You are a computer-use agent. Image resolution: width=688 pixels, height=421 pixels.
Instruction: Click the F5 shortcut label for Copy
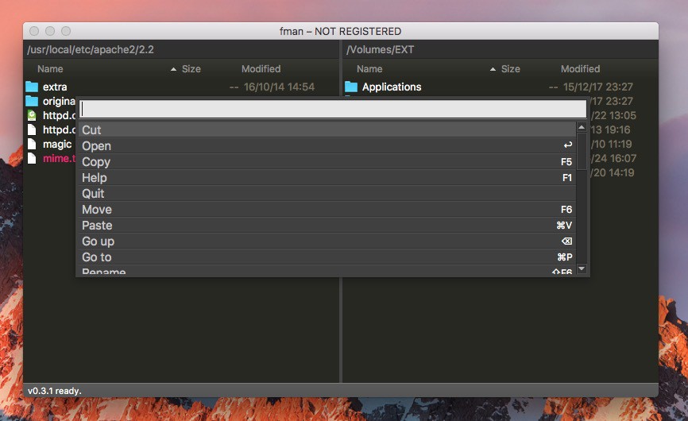[566, 162]
